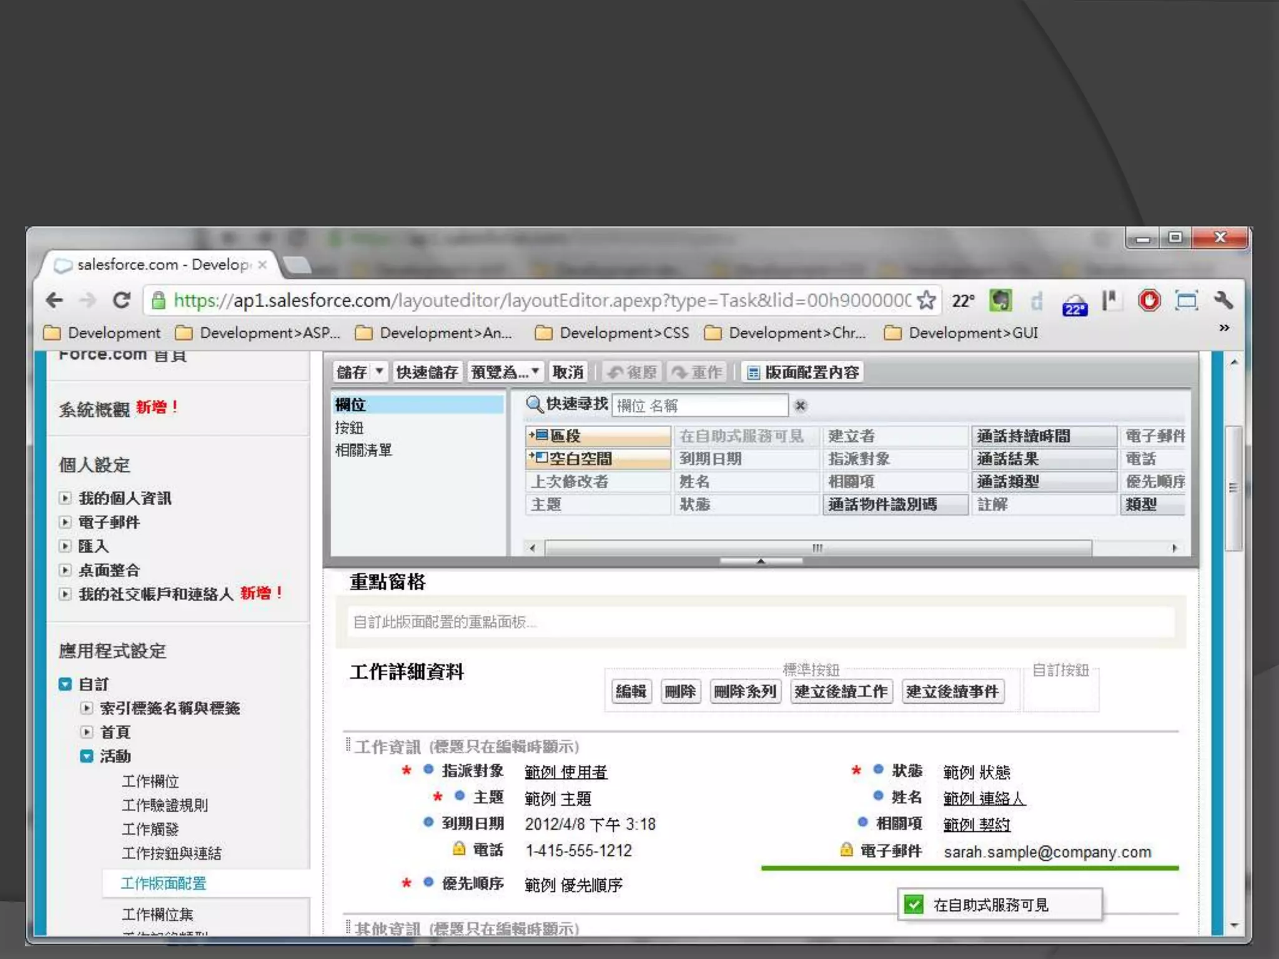Select 相關清單 in the palette category list
Viewport: 1279px width, 959px height.
pyautogui.click(x=363, y=450)
